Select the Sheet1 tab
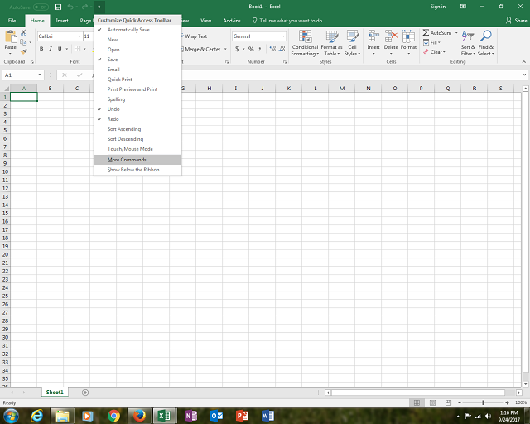The height and width of the screenshot is (424, 530). (55, 393)
